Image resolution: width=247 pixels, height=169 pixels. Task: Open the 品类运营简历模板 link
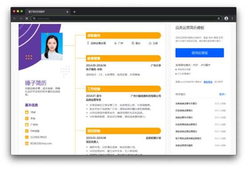pos(184,145)
